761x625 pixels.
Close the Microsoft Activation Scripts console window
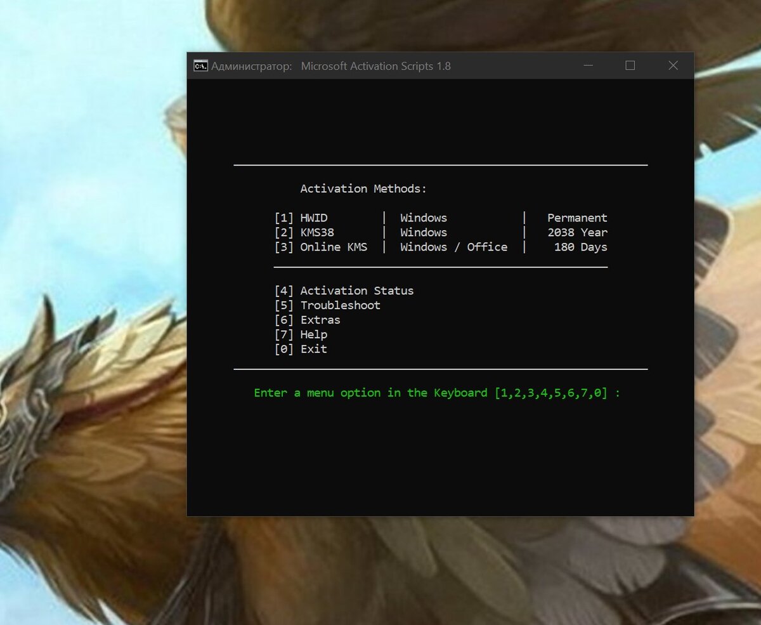(x=673, y=66)
